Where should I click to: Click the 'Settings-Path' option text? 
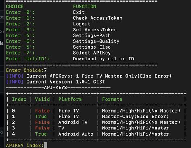click(92, 35)
